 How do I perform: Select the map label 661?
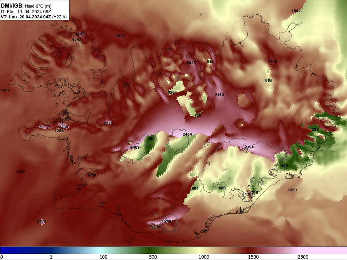pos(269,80)
